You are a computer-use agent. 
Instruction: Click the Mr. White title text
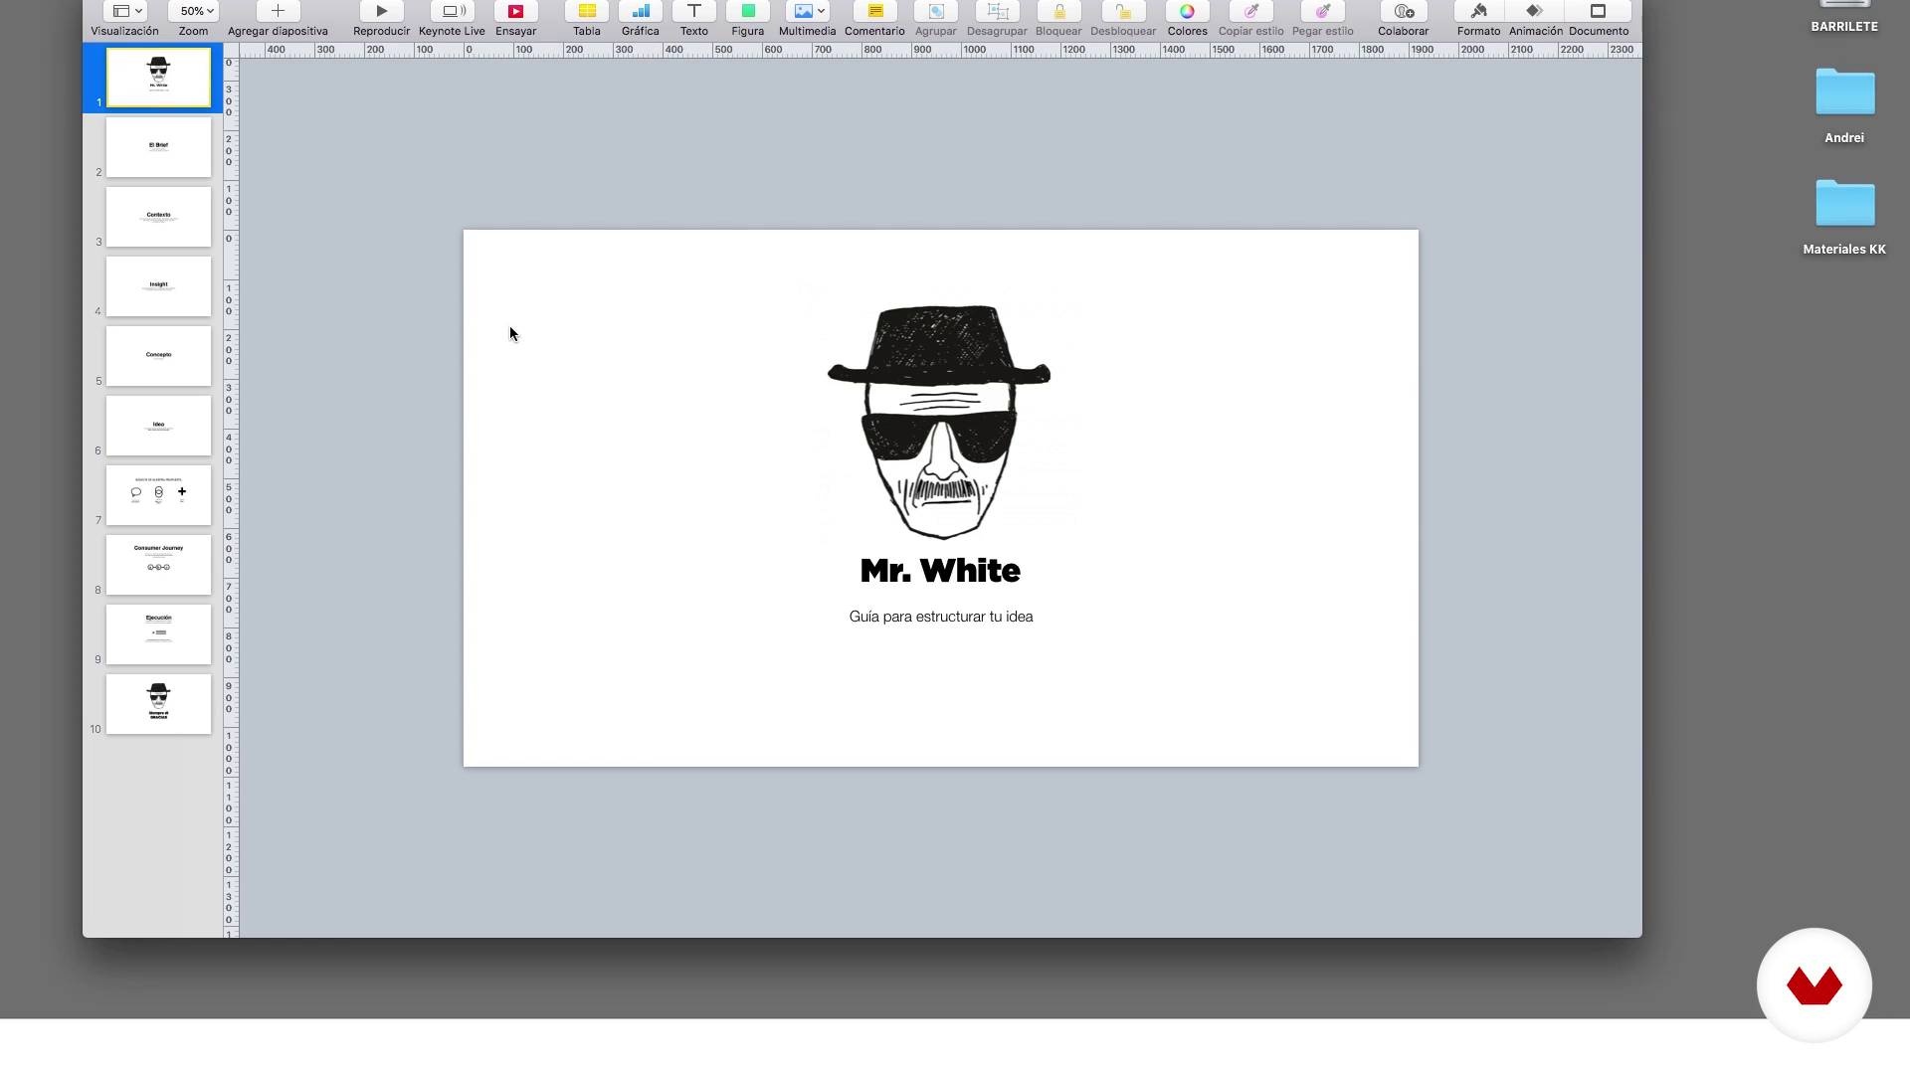click(x=940, y=571)
